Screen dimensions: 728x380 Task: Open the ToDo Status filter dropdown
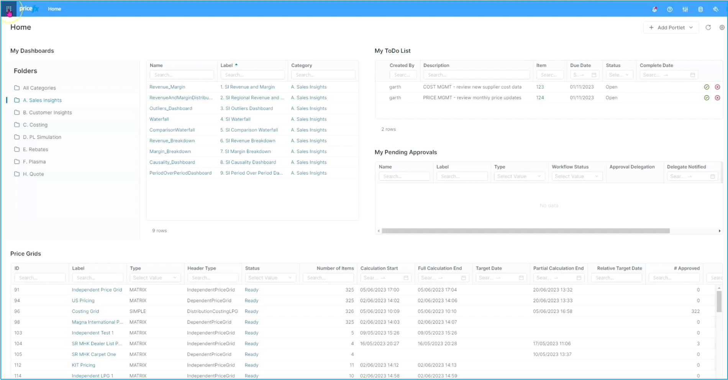coord(619,75)
